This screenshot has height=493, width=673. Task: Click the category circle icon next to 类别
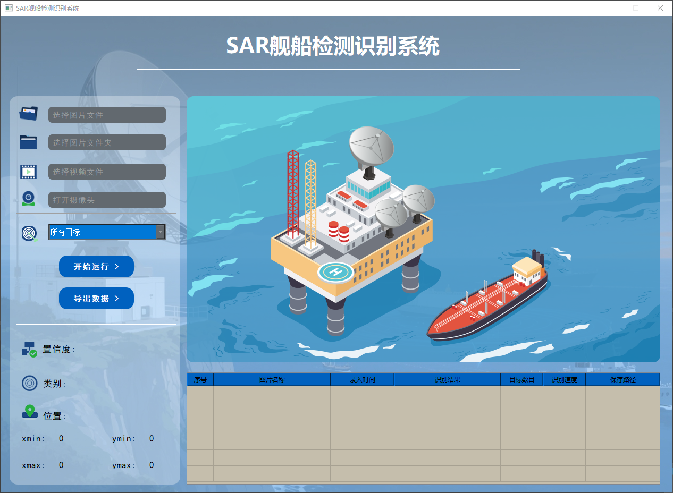pyautogui.click(x=30, y=383)
